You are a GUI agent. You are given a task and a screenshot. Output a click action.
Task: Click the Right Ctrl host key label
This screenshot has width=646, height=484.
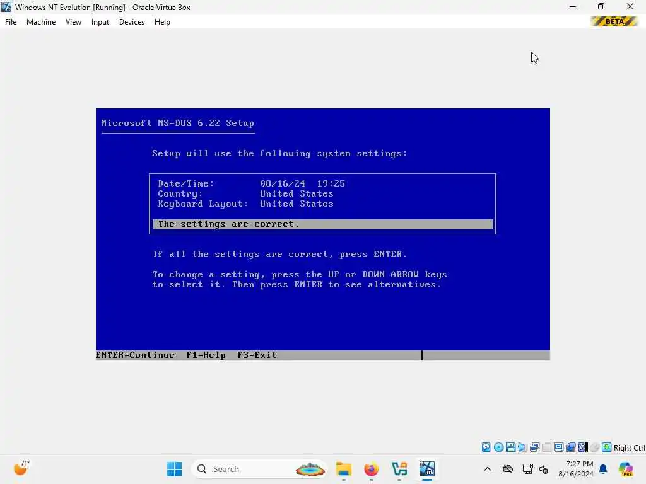pyautogui.click(x=629, y=448)
